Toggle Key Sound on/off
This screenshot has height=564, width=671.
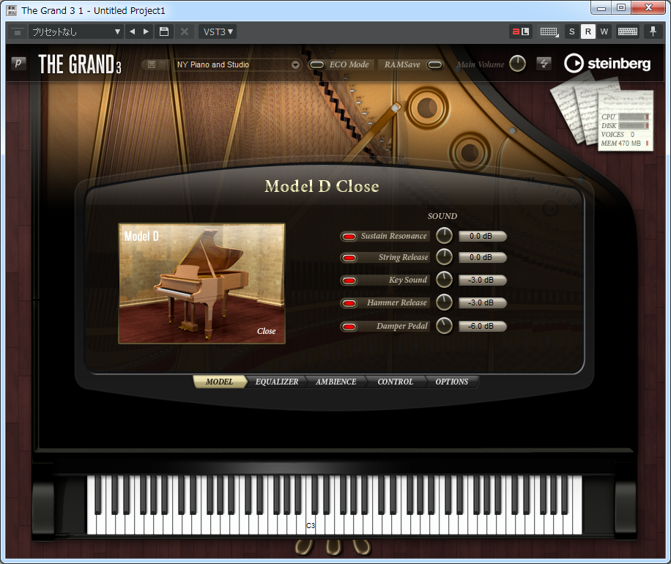(349, 281)
